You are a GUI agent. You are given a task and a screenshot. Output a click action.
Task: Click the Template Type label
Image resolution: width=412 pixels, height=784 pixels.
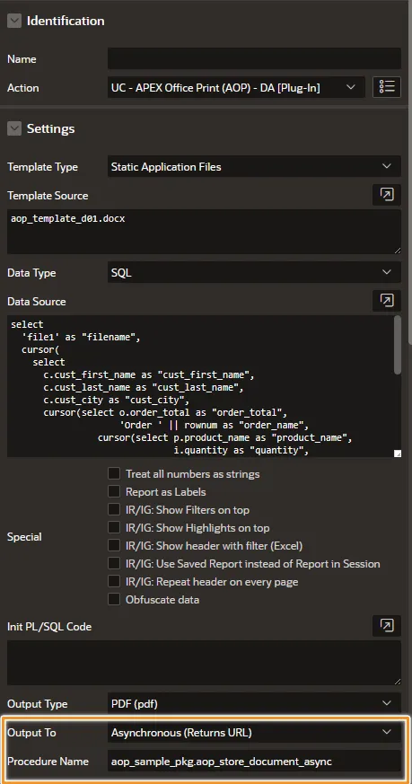pyautogui.click(x=42, y=167)
